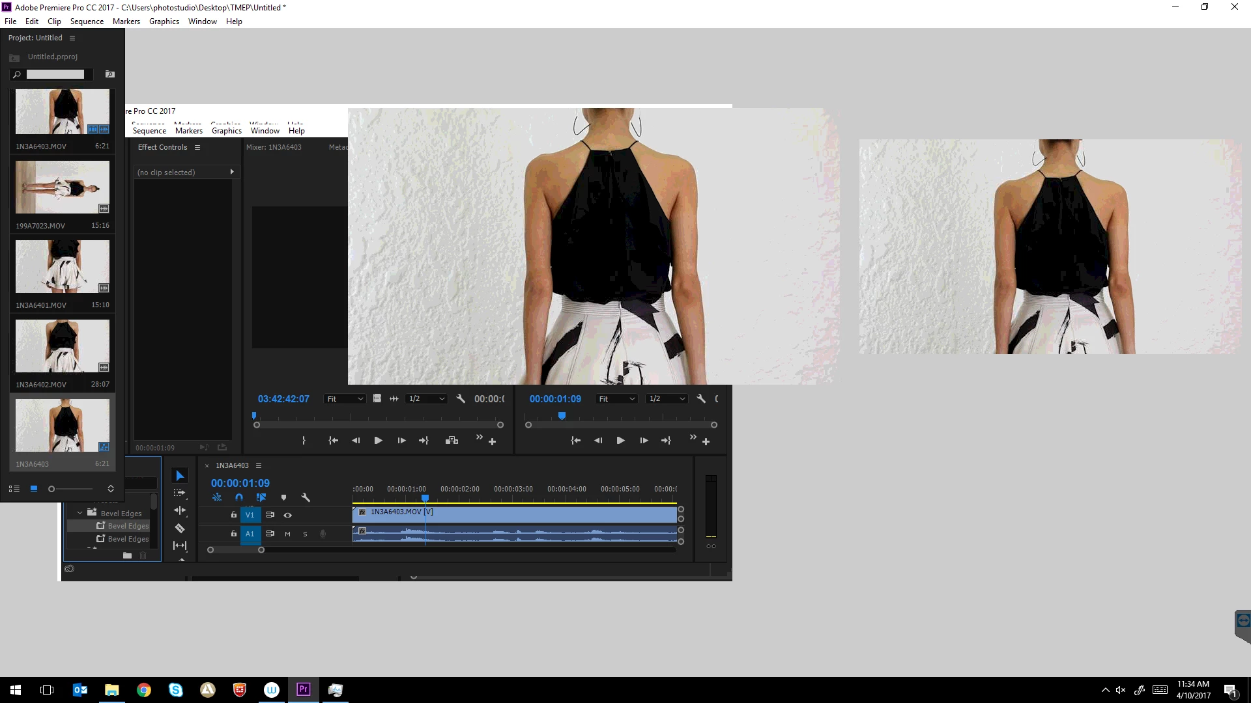This screenshot has height=703, width=1251.
Task: Add Marker in timeline panel
Action: click(x=283, y=497)
